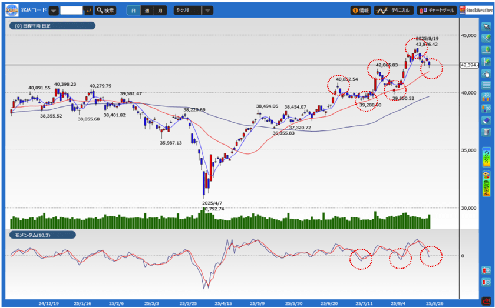Open the Color palette button
The width and height of the screenshot is (495, 308).
[487, 158]
